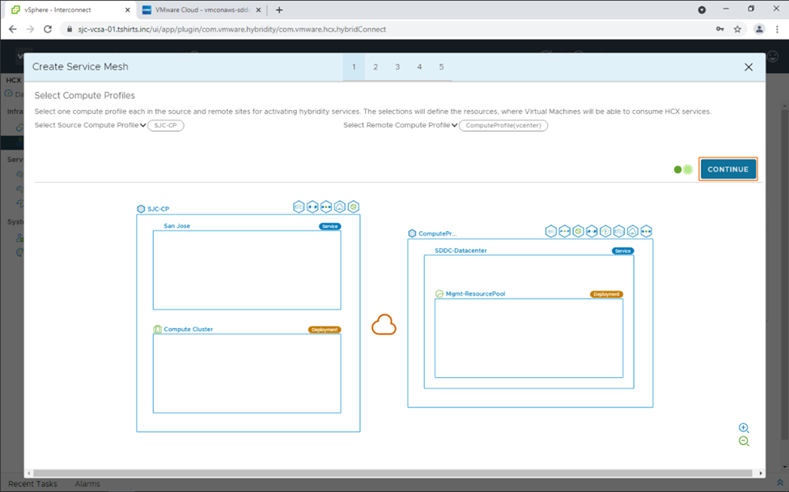Click the orange cloud icon between sites
The image size is (789, 492).
point(384,325)
